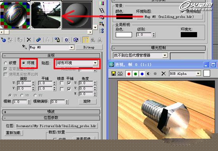This screenshot has height=151, width=218.
Task: Click sample slots scrollbar right arrow
Action: pos(90,32)
